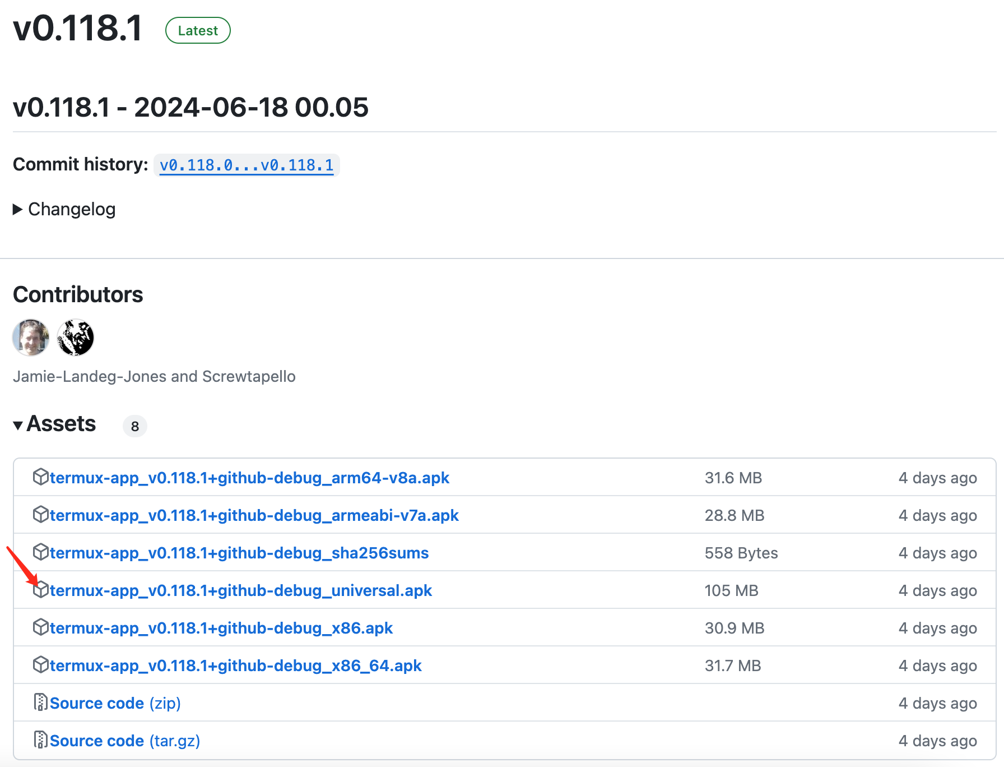Download termux-app arm64-v8a.apk
The height and width of the screenshot is (767, 1004).
coord(249,478)
